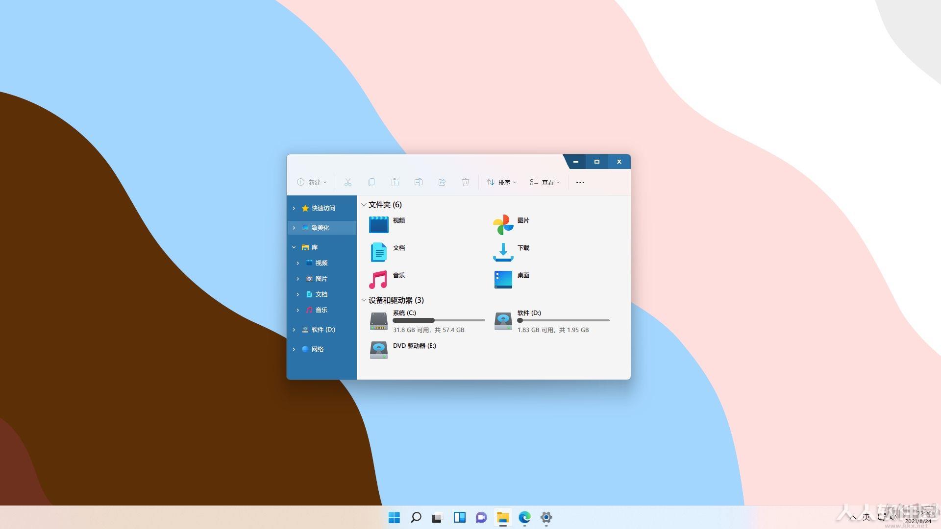941x529 pixels.
Task: Click the Rename icon in toolbar
Action: [419, 182]
